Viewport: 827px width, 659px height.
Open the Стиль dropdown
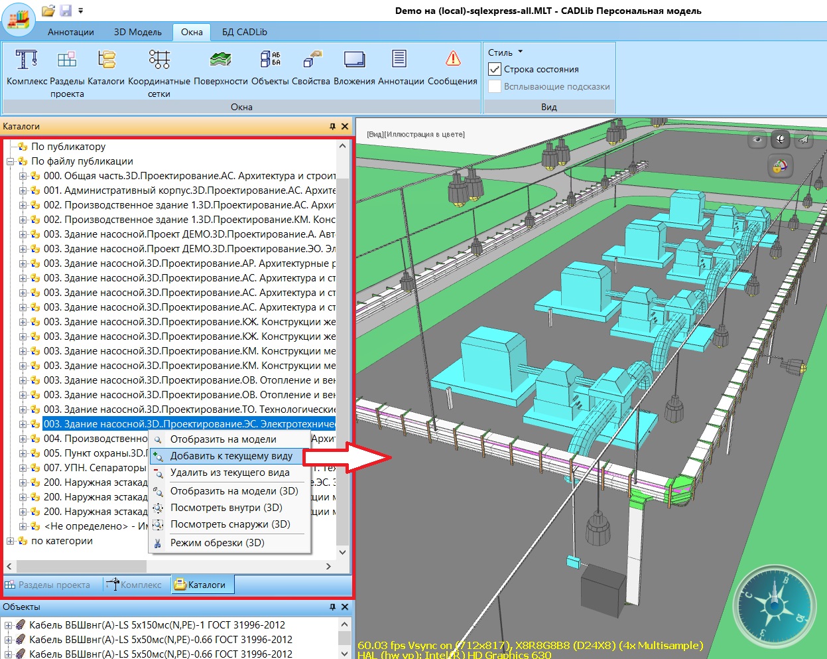[x=505, y=52]
